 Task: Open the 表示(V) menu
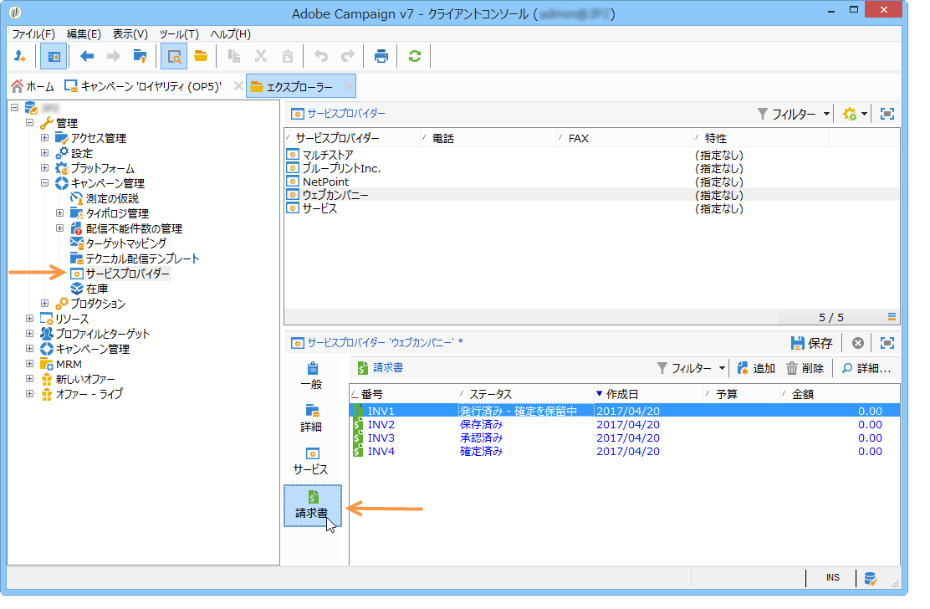[130, 33]
